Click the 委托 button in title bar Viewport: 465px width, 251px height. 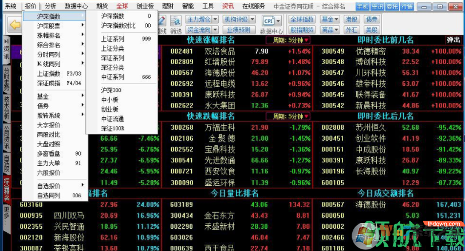pyautogui.click(x=392, y=6)
